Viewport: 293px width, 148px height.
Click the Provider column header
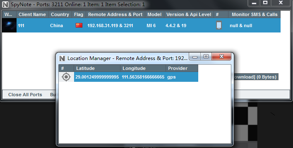click(182, 68)
